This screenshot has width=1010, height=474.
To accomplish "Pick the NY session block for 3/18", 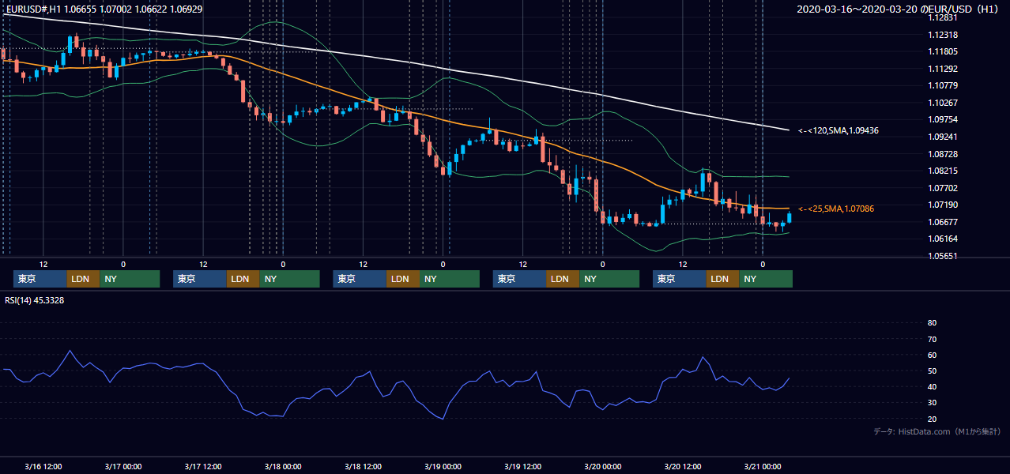I will point(450,279).
